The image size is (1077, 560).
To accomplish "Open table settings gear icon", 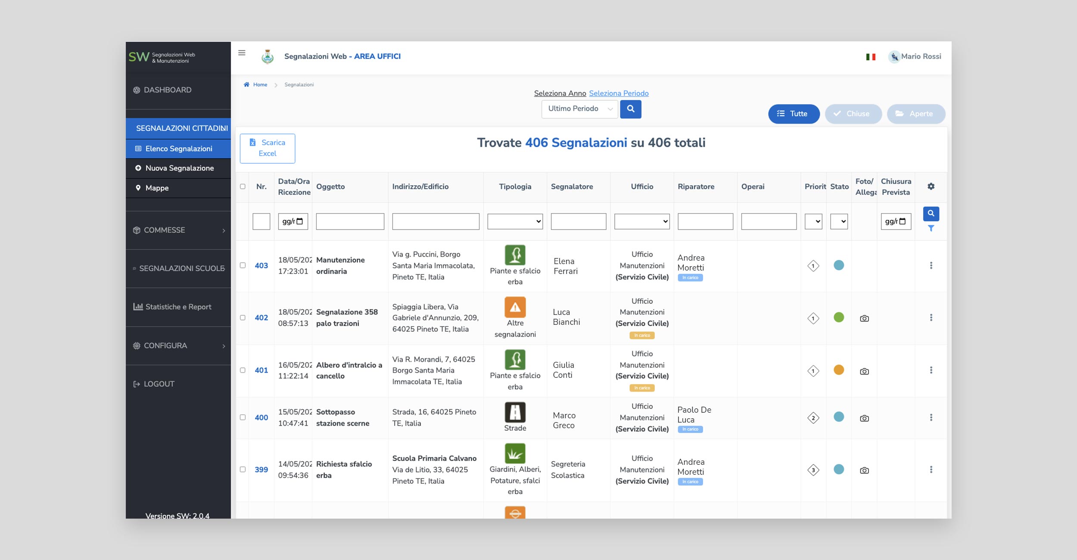I will click(x=931, y=187).
